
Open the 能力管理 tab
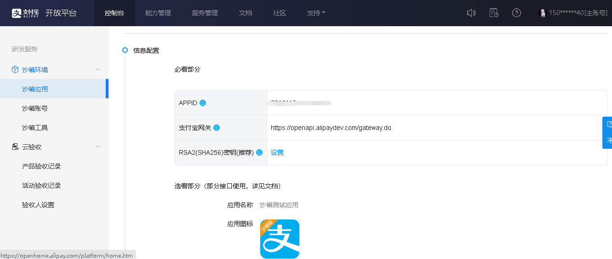158,13
